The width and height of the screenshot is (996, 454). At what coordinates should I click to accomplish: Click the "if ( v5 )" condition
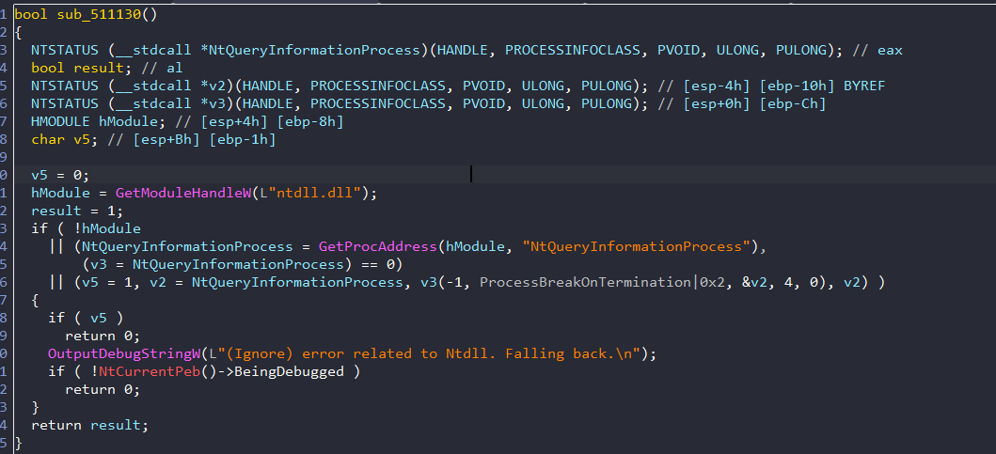[x=86, y=318]
